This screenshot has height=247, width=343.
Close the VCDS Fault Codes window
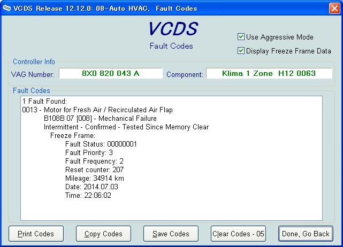click(334, 9)
